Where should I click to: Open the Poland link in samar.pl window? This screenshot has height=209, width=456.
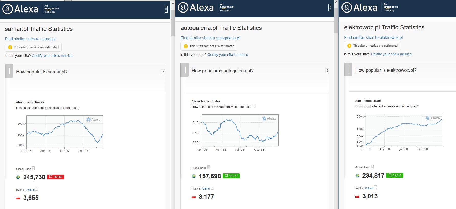pos(30,190)
